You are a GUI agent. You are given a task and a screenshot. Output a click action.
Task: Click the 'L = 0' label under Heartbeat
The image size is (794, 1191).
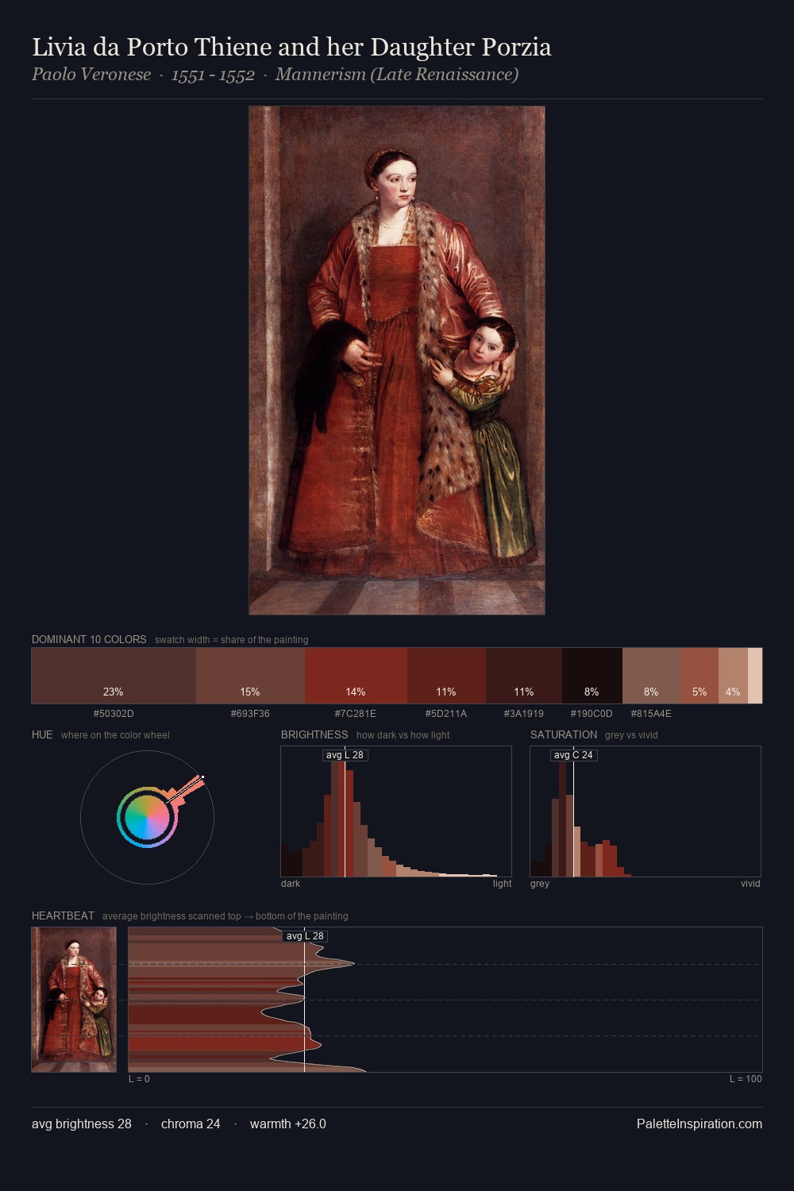point(139,1079)
